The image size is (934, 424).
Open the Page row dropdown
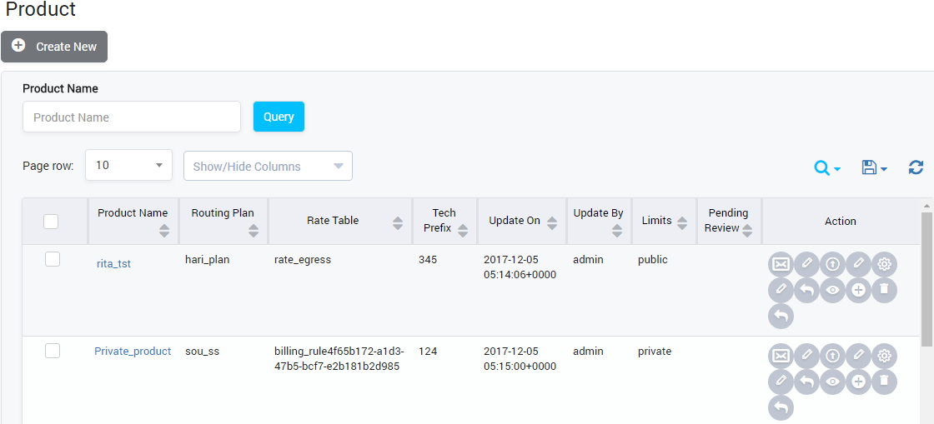128,166
